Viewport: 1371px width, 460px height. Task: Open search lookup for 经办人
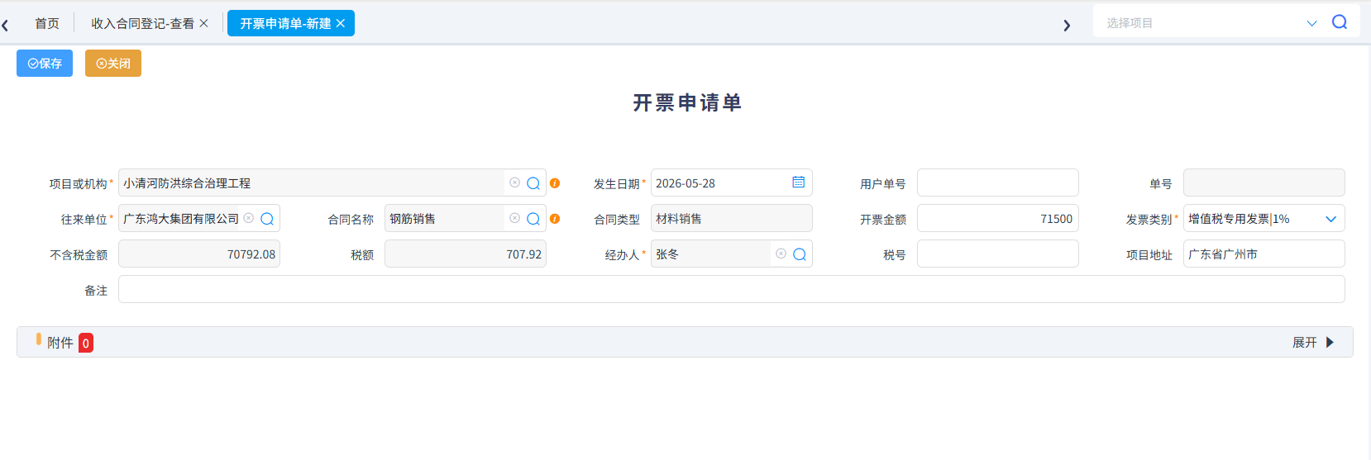(800, 254)
